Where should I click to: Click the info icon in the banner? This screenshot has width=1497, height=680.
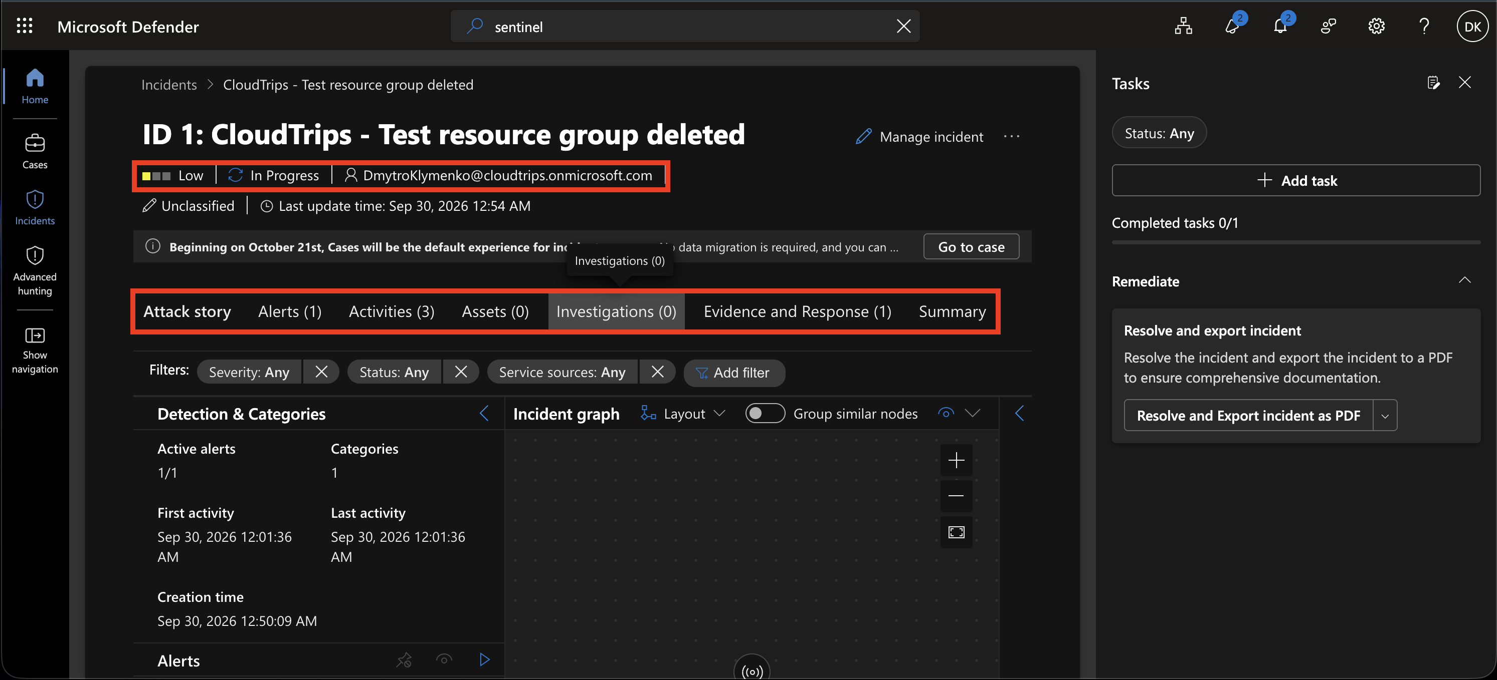(153, 246)
